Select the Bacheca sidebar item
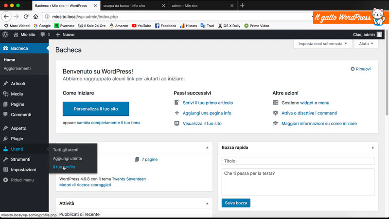The image size is (389, 219). 24,48
